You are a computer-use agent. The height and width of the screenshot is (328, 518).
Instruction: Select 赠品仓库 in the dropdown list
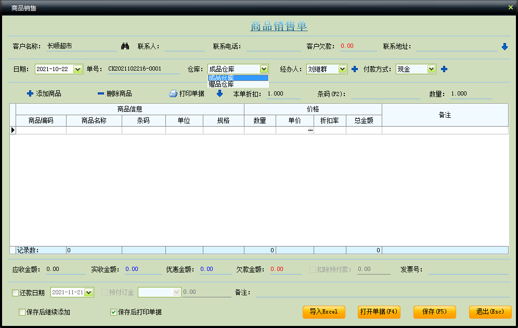click(x=238, y=85)
